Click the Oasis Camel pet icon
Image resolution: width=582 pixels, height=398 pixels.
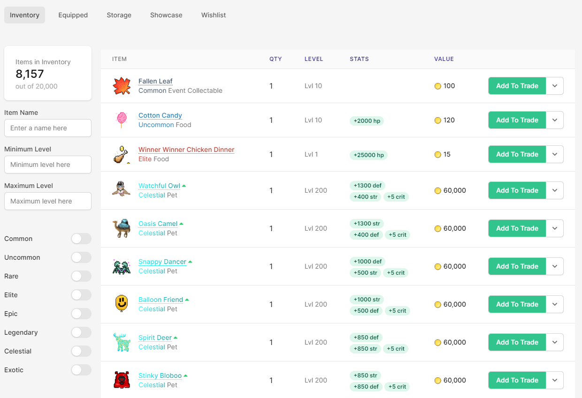coord(122,228)
